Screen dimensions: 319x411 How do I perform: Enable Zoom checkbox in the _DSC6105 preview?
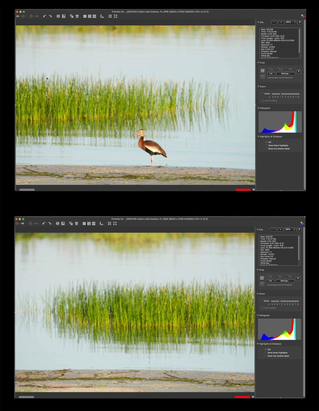[263, 94]
